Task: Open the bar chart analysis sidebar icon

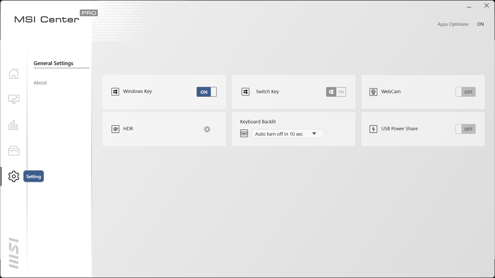Action: [14, 125]
